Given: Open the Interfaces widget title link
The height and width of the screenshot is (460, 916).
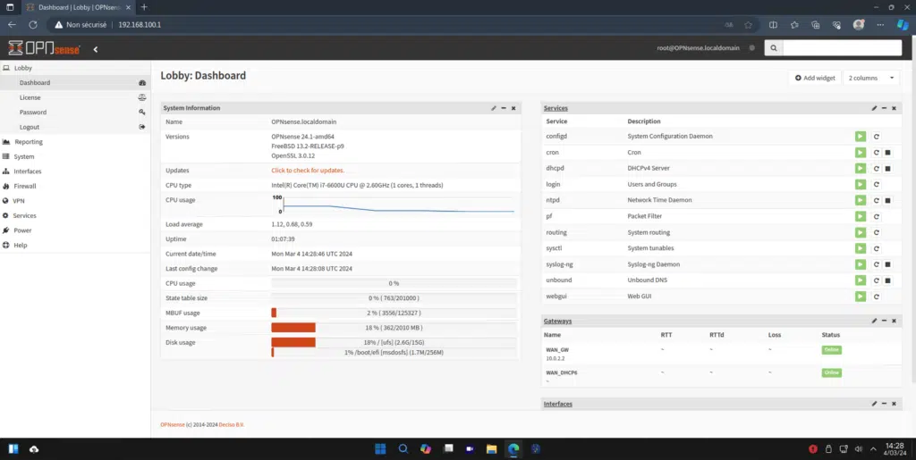Looking at the screenshot, I should [558, 404].
